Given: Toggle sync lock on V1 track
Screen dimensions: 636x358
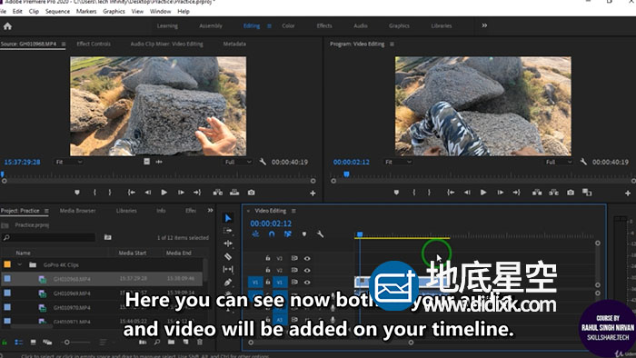Looking at the screenshot, I should click(294, 282).
